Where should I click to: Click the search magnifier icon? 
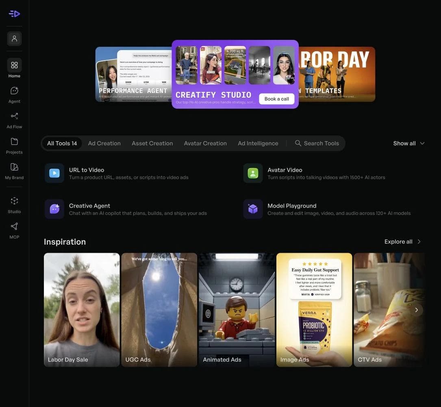(x=298, y=143)
